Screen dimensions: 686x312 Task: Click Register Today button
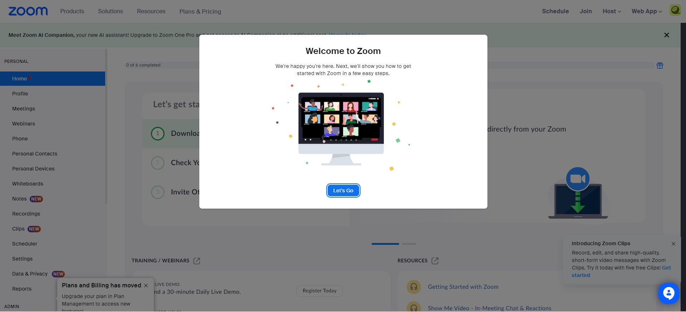coord(320,291)
